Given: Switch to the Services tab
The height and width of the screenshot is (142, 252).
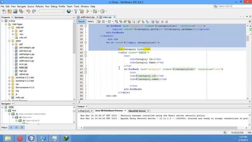Looking at the screenshot, I should point(19,17).
